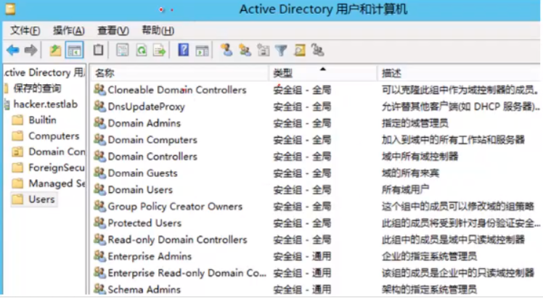Click group icon beside DnsUpdateProxy
Screen dimensions: 543x298
(99, 107)
